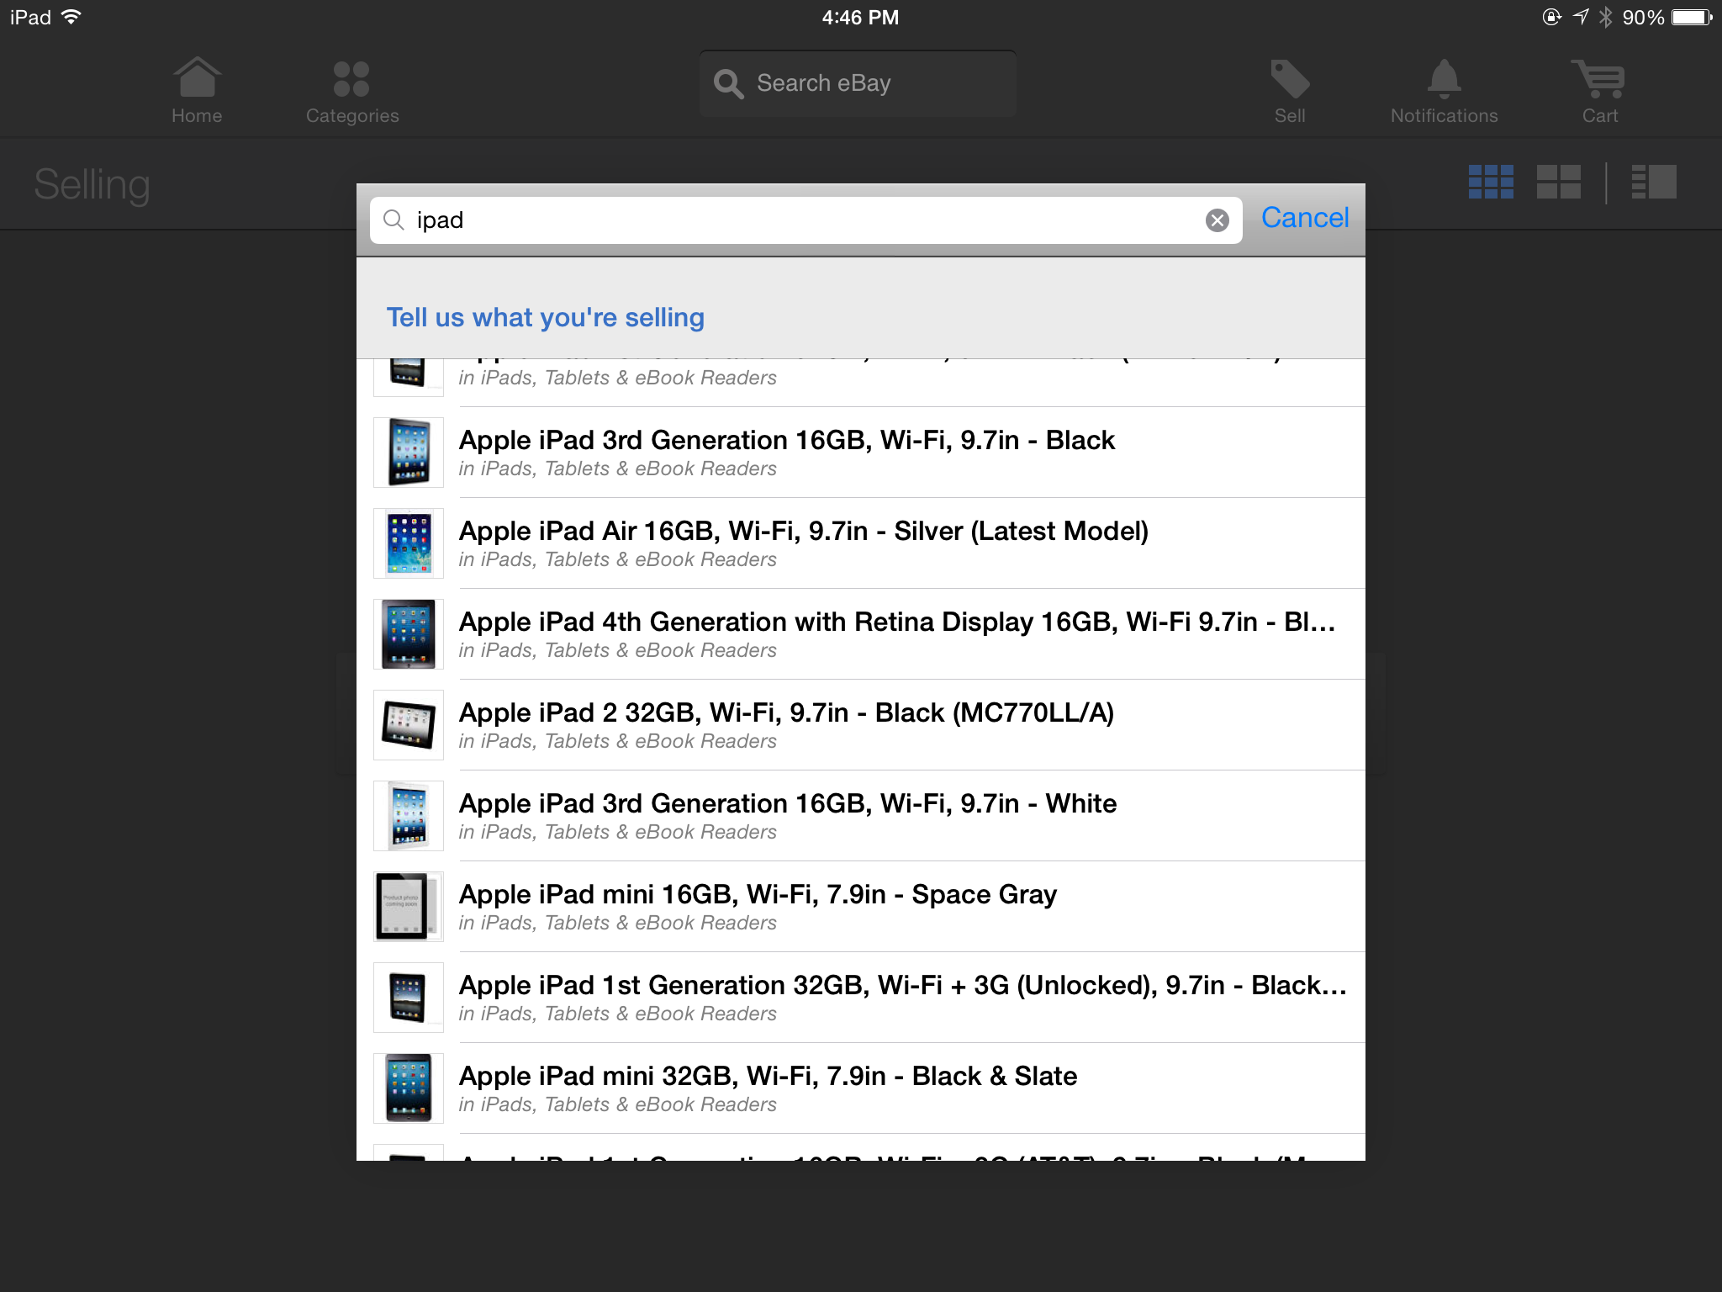Clear the ipad search text
The width and height of the screenshot is (1722, 1292).
pos(1217,220)
